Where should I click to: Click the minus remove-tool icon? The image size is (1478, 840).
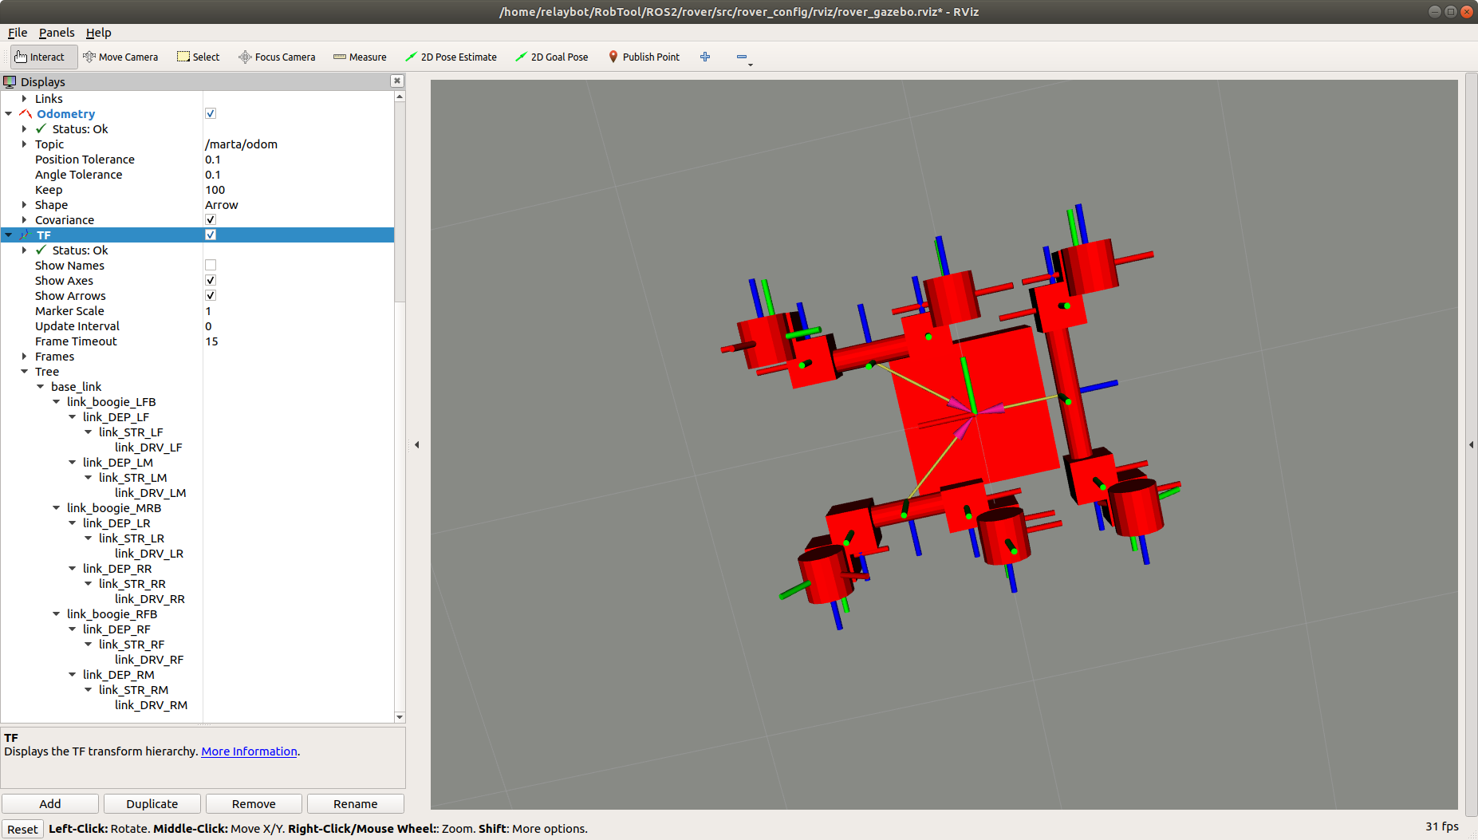click(742, 57)
